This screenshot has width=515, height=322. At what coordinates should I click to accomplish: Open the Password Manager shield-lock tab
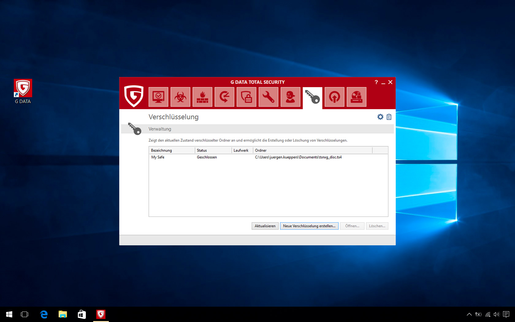tap(246, 97)
